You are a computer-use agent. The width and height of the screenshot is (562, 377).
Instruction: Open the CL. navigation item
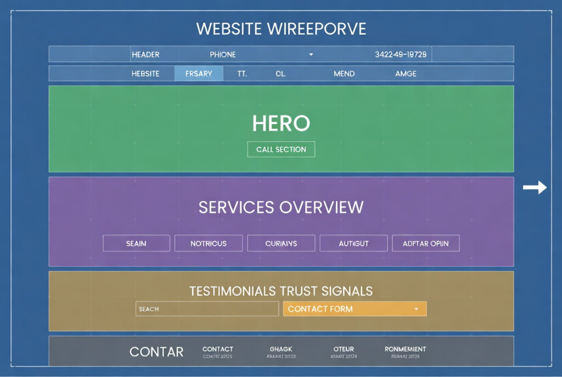(280, 74)
